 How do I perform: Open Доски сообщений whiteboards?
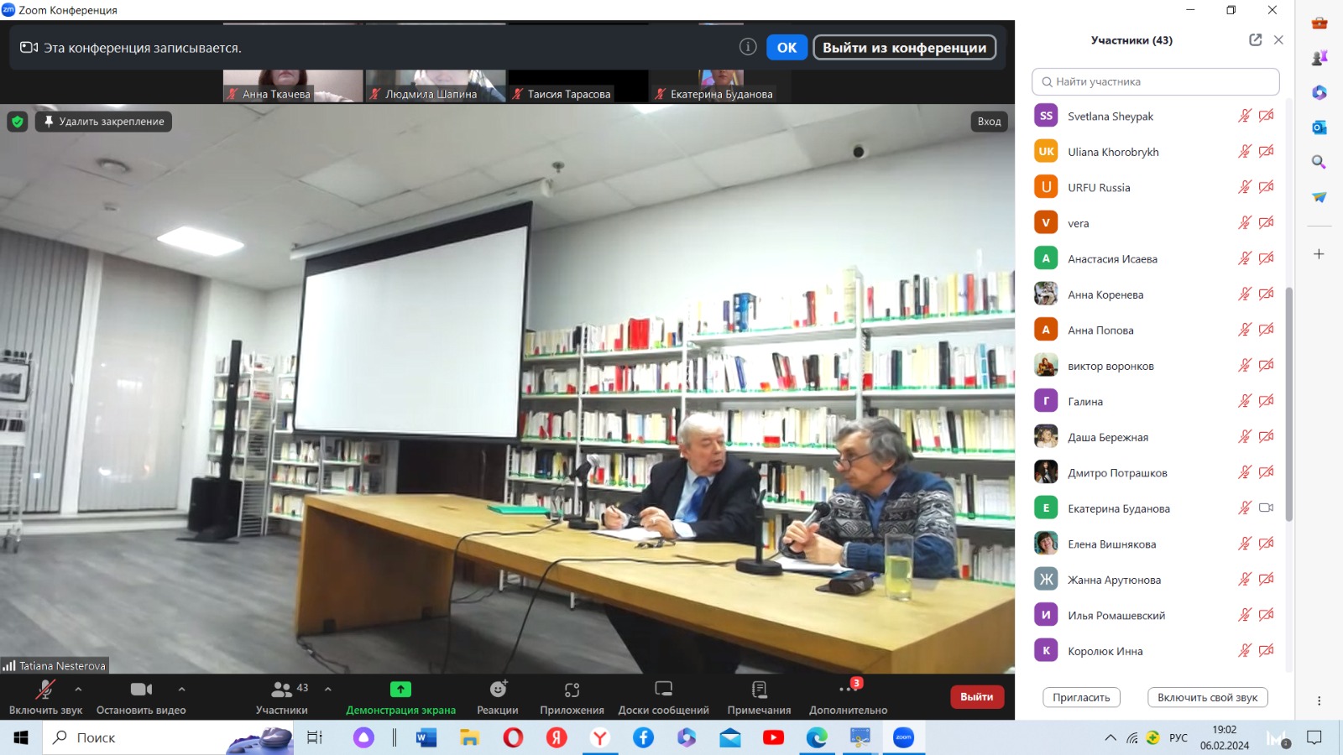(x=663, y=697)
